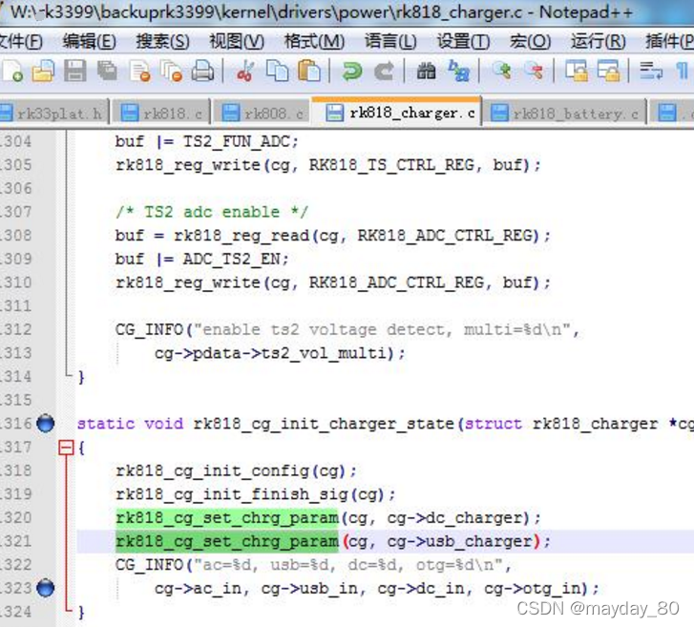Click line number 1308 in margin
The image size is (694, 627).
[16, 236]
